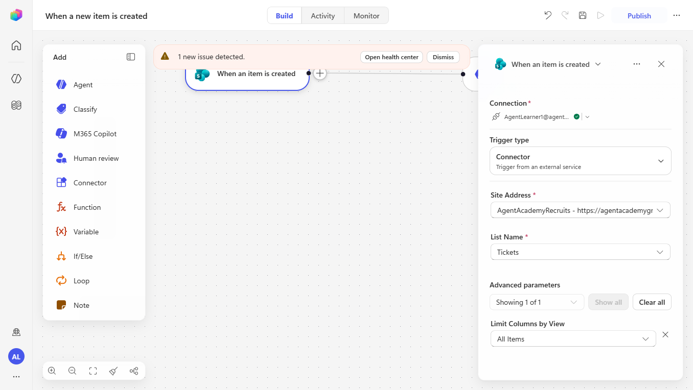
Task: Open the top bar more options ellipsis
Action: coord(677,15)
